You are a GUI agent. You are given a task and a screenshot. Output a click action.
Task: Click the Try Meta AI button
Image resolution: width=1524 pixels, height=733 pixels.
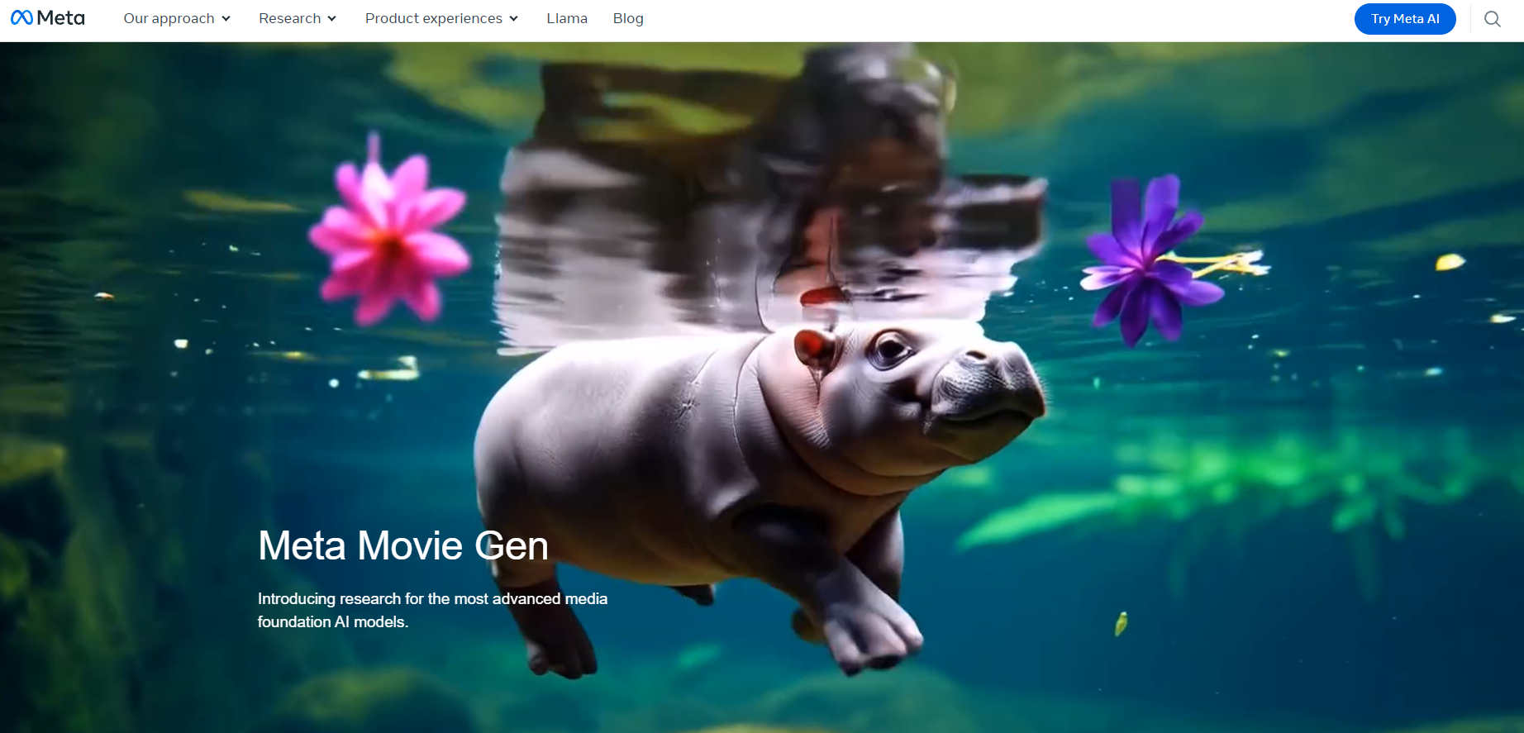tap(1405, 19)
